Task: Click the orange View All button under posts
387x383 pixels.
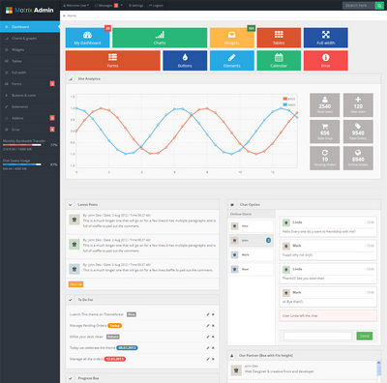Action: click(75, 284)
